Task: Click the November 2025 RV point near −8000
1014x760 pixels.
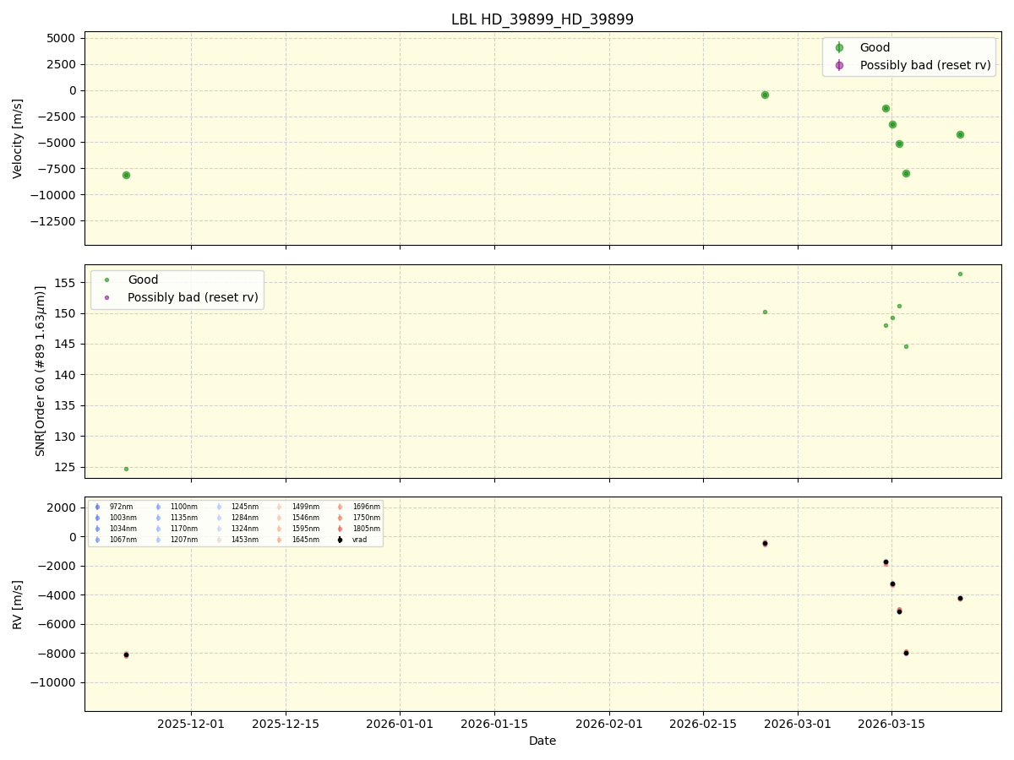Action: point(126,654)
